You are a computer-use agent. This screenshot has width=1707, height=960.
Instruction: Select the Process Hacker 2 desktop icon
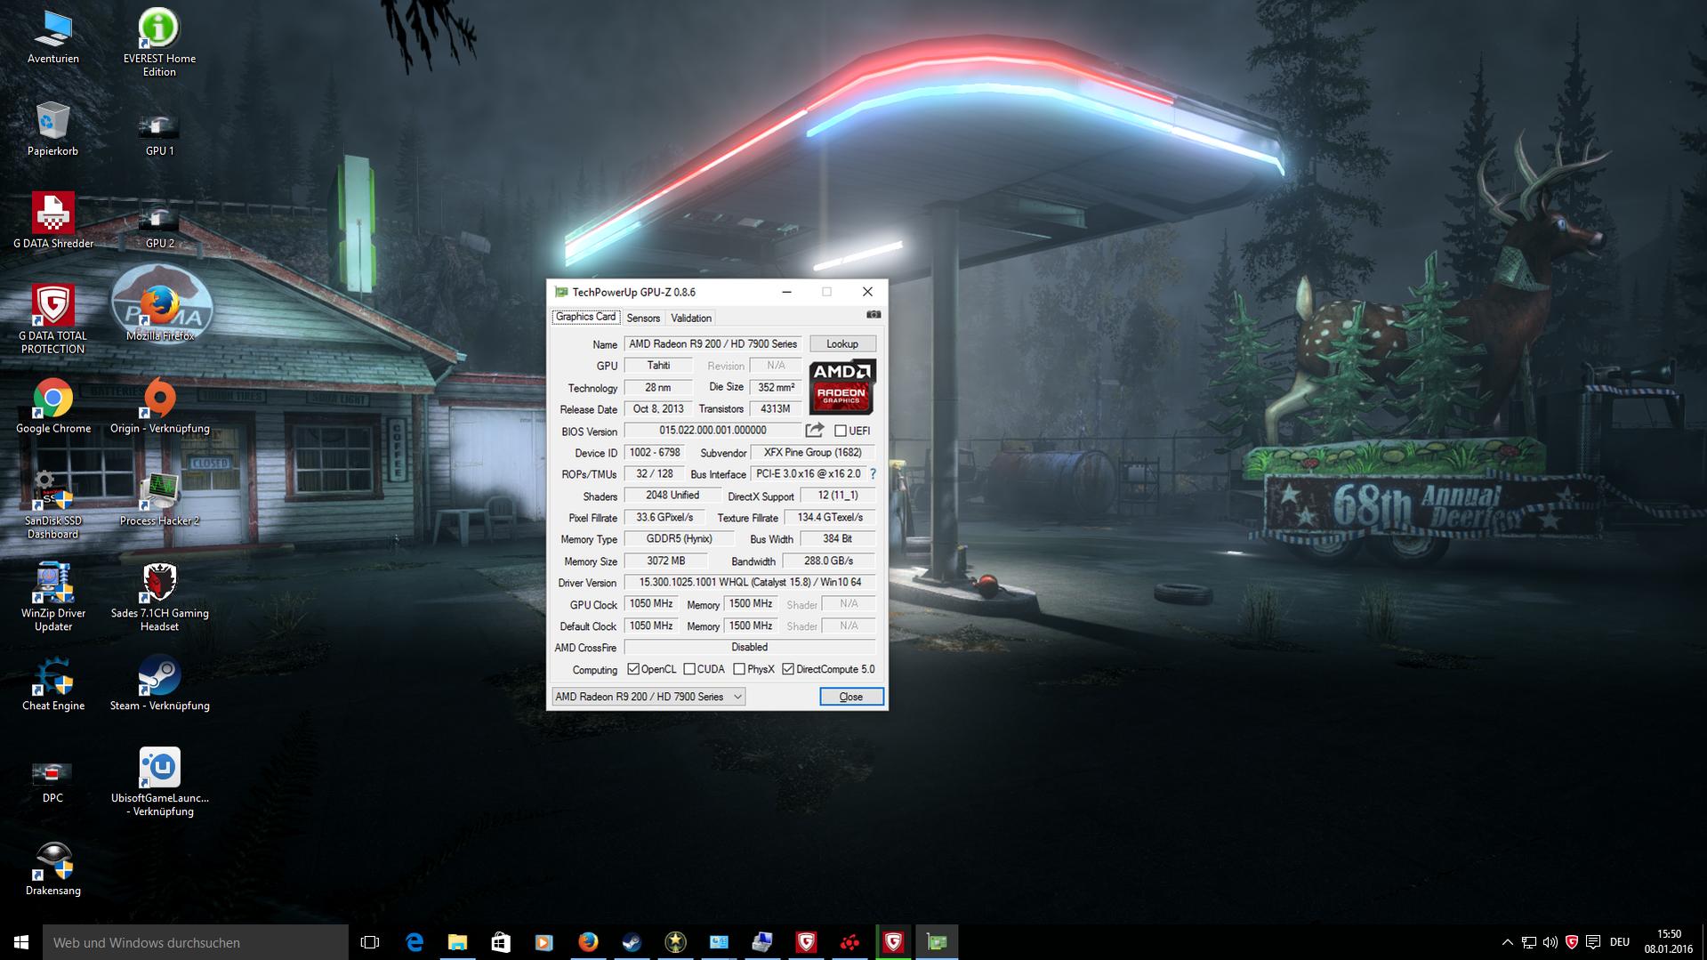coord(159,499)
